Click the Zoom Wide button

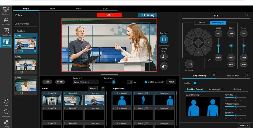coord(231,58)
